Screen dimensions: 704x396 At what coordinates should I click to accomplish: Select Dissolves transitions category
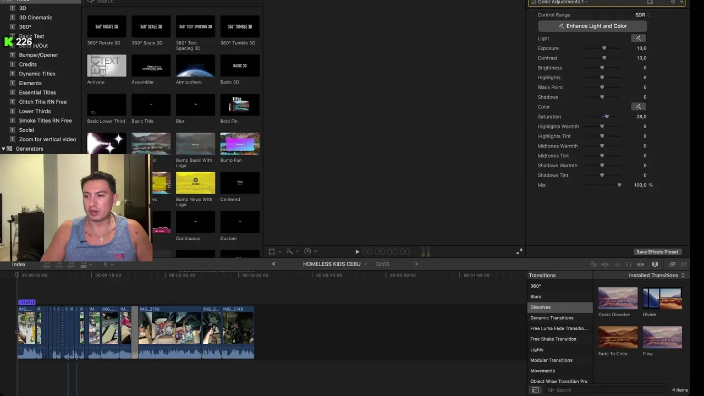[x=560, y=307]
